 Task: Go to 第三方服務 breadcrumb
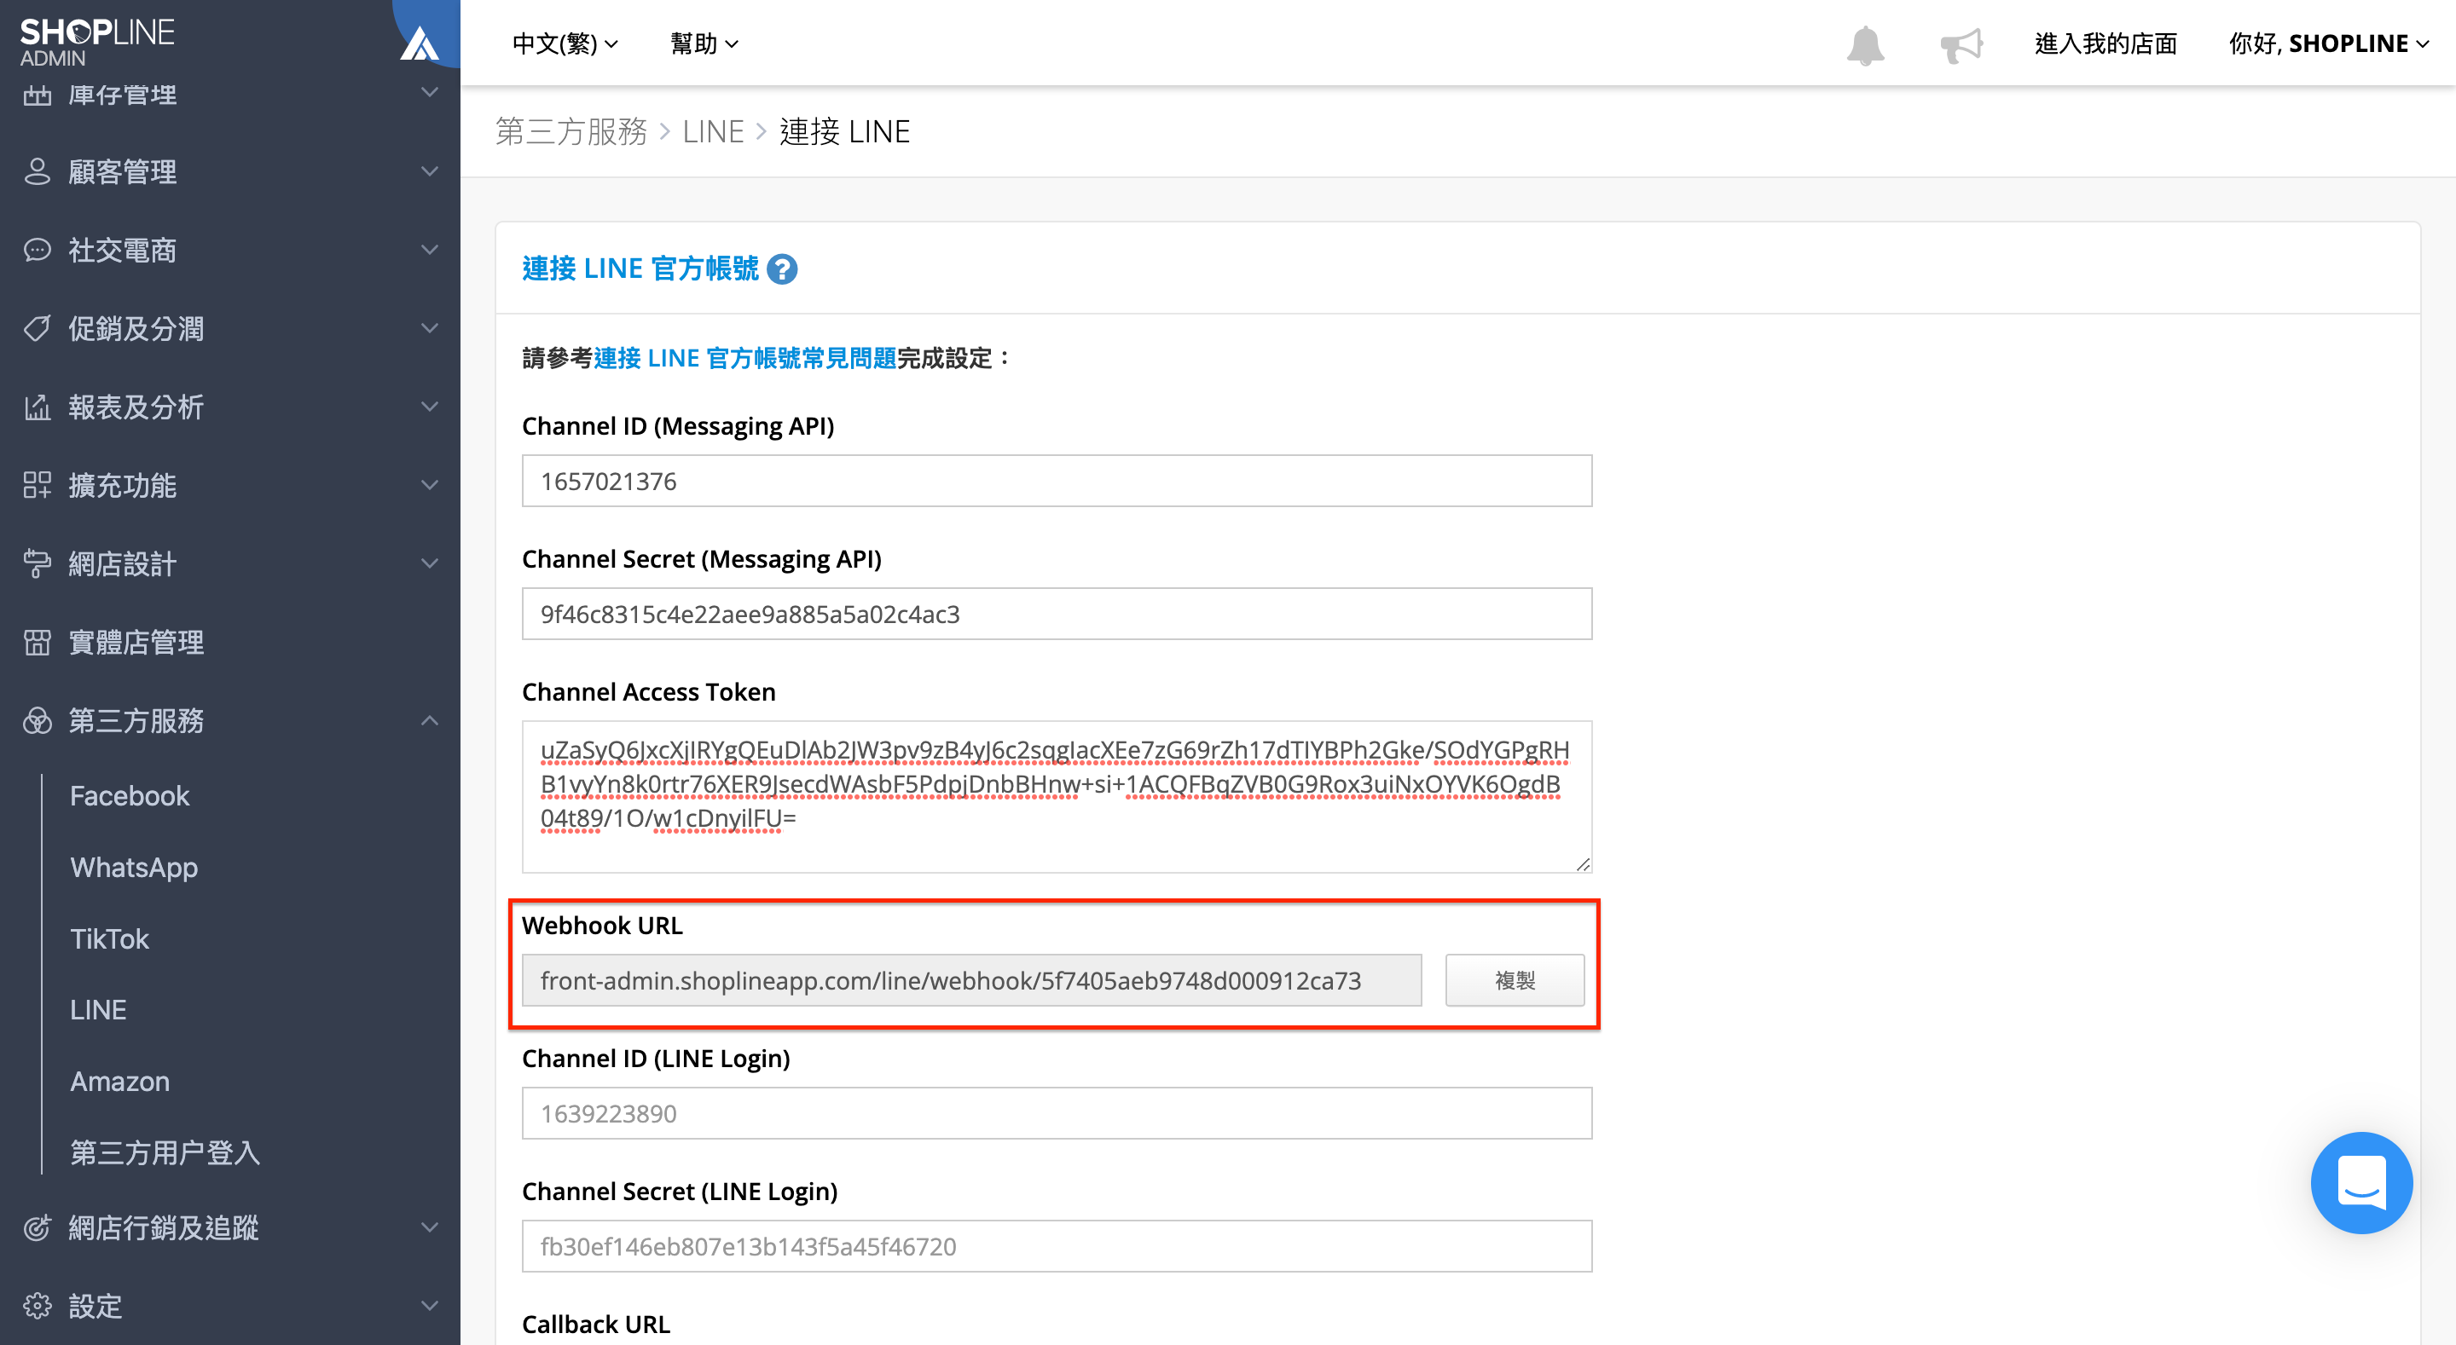click(x=571, y=131)
